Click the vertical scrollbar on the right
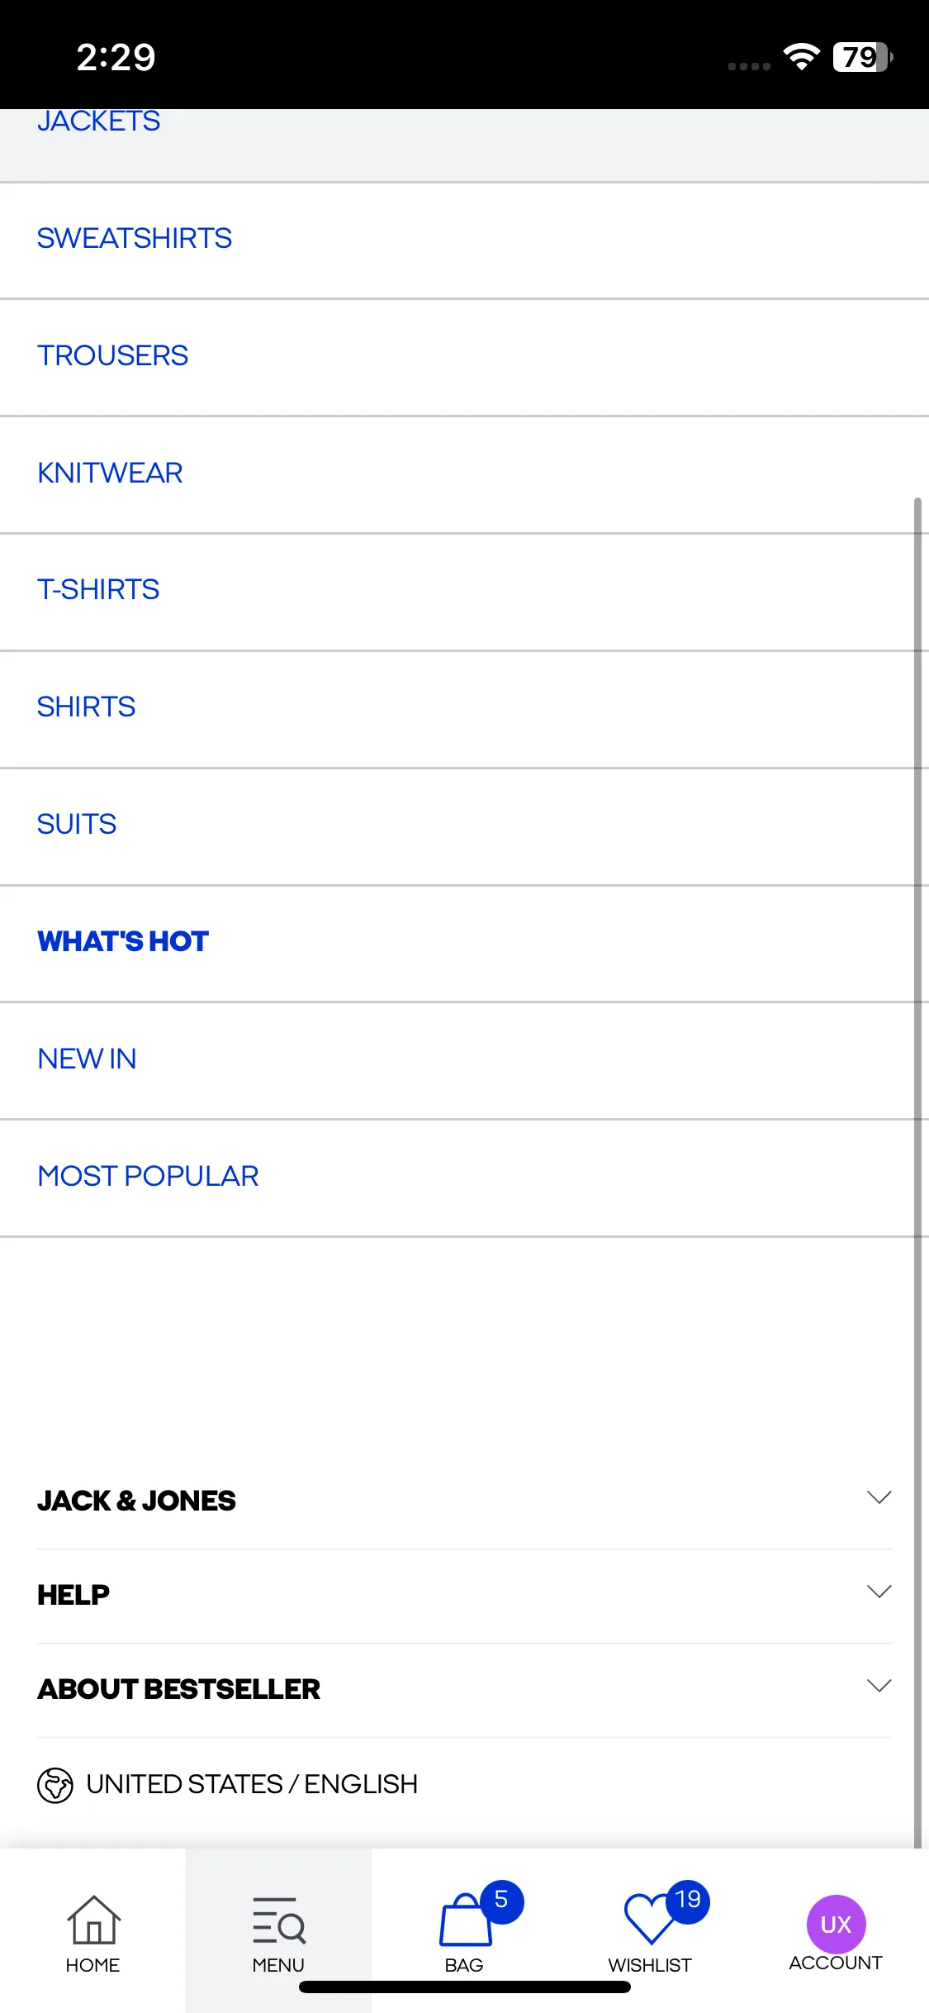The height and width of the screenshot is (2013, 929). tap(917, 1172)
